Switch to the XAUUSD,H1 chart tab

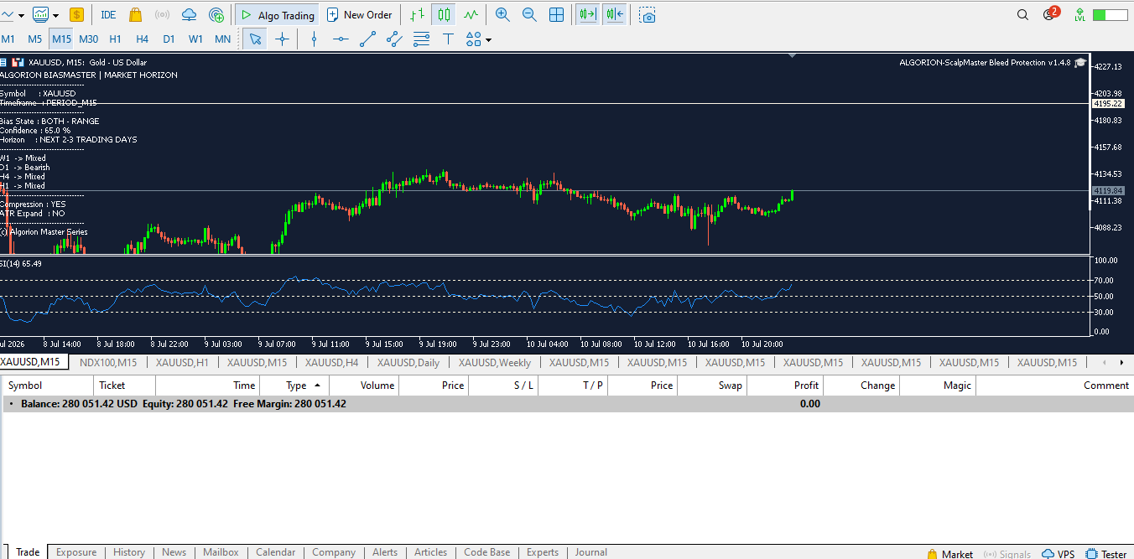click(x=182, y=362)
